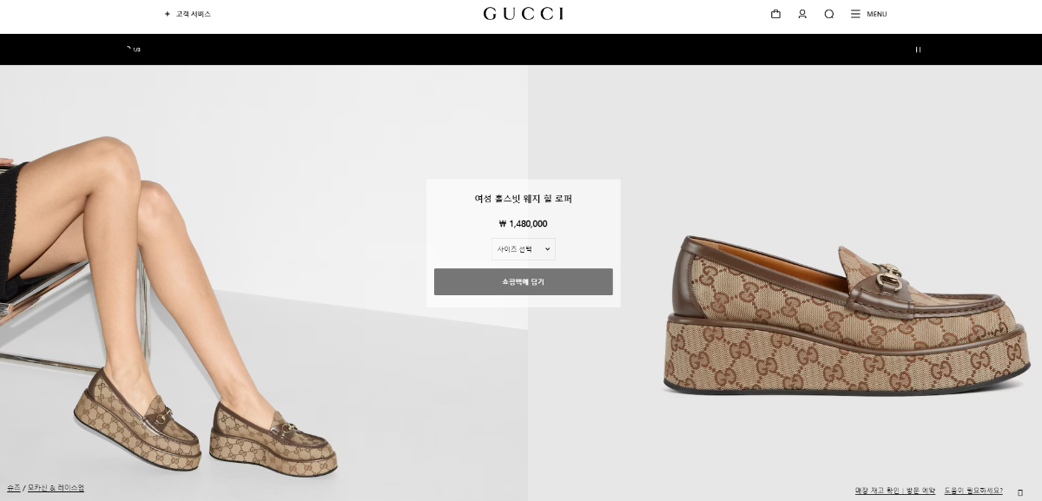Pause the banner slideshow

pos(918,49)
